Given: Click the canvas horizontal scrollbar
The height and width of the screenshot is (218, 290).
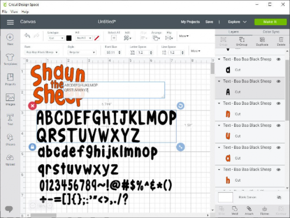Looking at the screenshot, I should (x=44, y=215).
